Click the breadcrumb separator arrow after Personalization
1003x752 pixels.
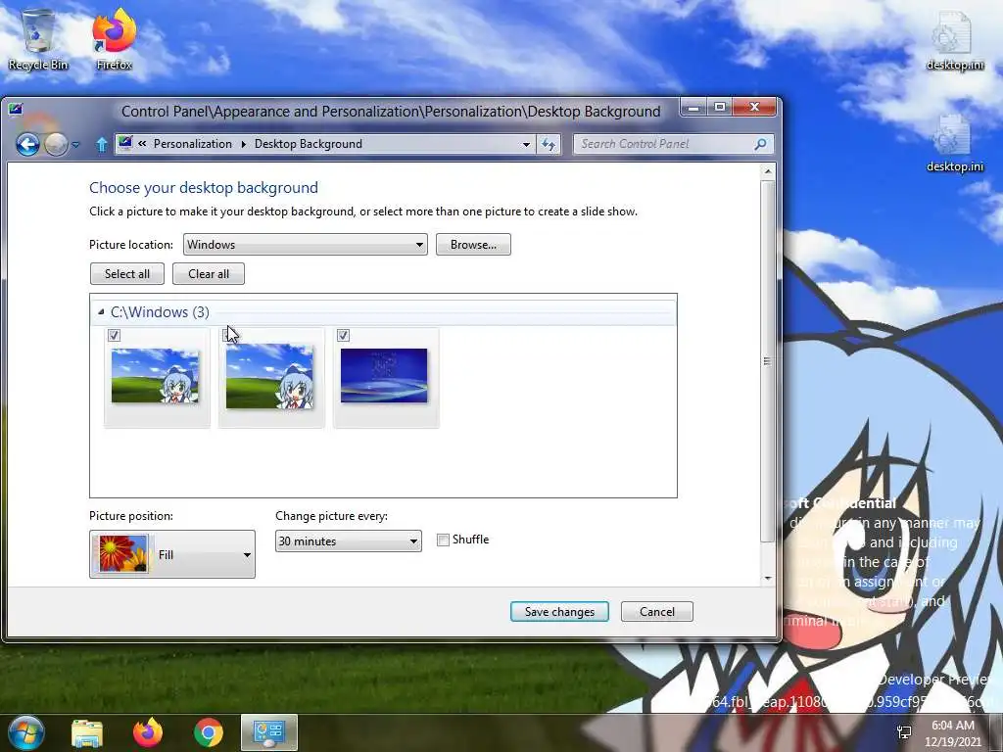tap(244, 145)
